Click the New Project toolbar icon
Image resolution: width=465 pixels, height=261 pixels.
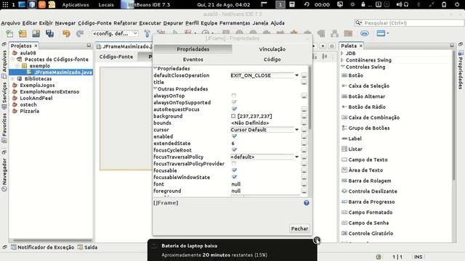point(23,33)
